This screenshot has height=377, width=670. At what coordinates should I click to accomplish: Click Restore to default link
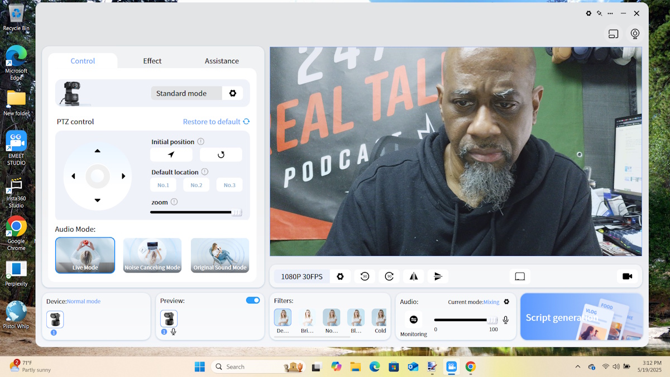216,122
